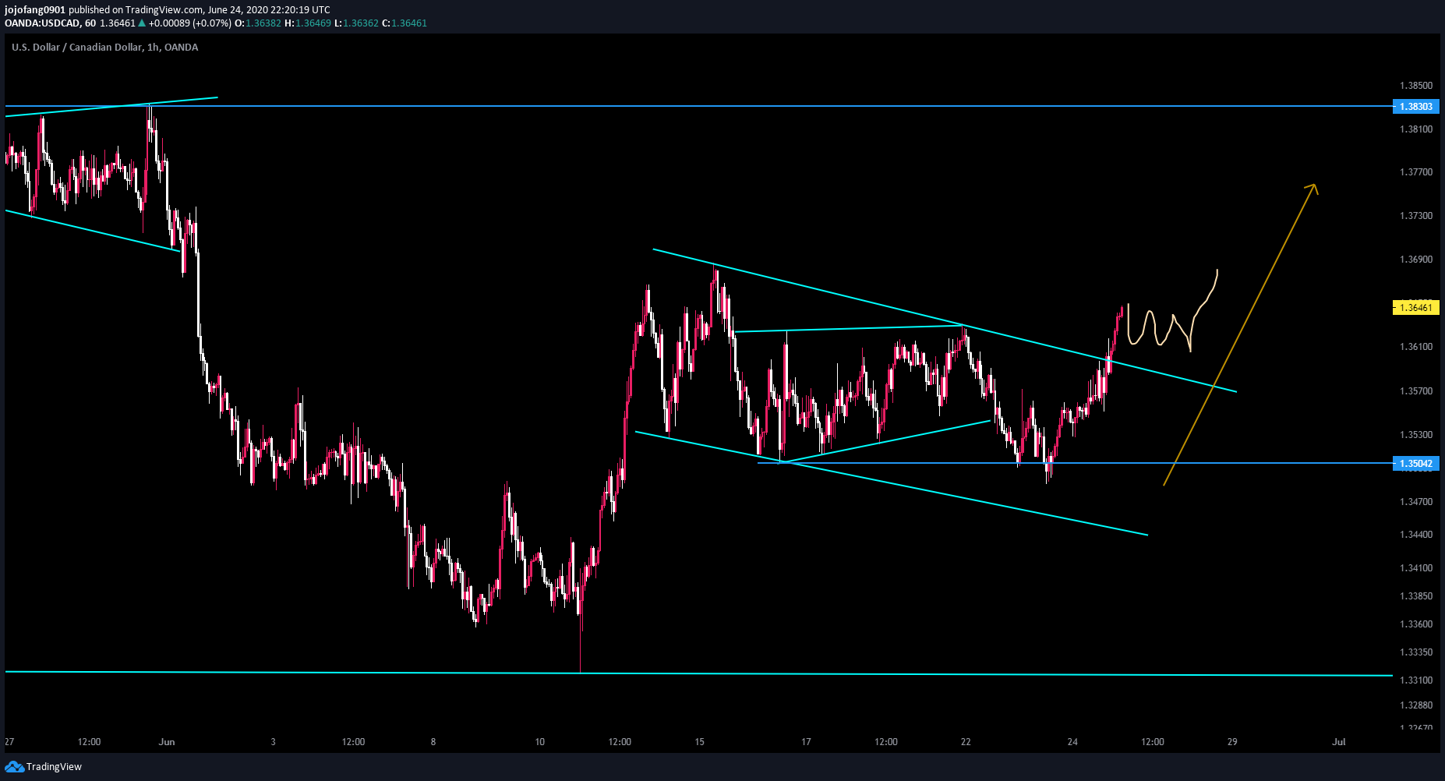
Task: Click the 1.36100 price axis label
Action: (1415, 347)
